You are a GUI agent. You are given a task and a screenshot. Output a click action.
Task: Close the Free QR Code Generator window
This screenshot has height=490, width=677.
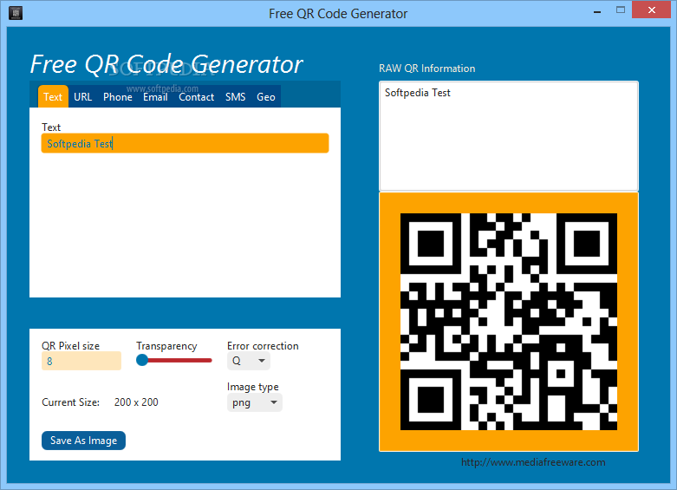pos(652,10)
